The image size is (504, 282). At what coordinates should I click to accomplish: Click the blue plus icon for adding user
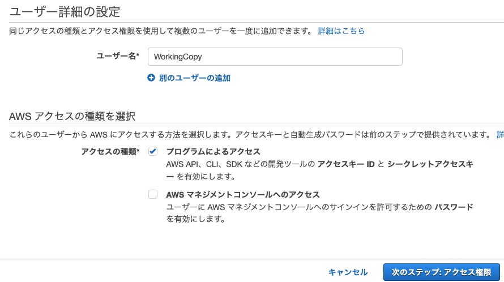point(151,78)
